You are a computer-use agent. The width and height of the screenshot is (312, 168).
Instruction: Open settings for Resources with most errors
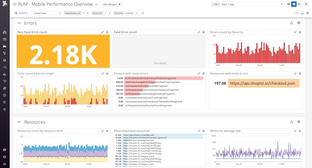pyautogui.click(x=300, y=74)
